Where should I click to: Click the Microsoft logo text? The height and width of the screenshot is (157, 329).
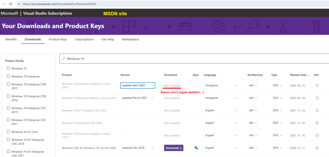(9, 14)
